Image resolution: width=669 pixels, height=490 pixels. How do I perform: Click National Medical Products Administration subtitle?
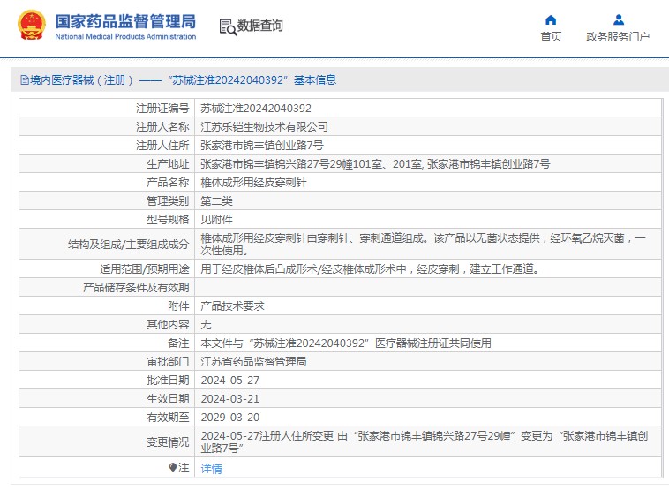tap(125, 37)
